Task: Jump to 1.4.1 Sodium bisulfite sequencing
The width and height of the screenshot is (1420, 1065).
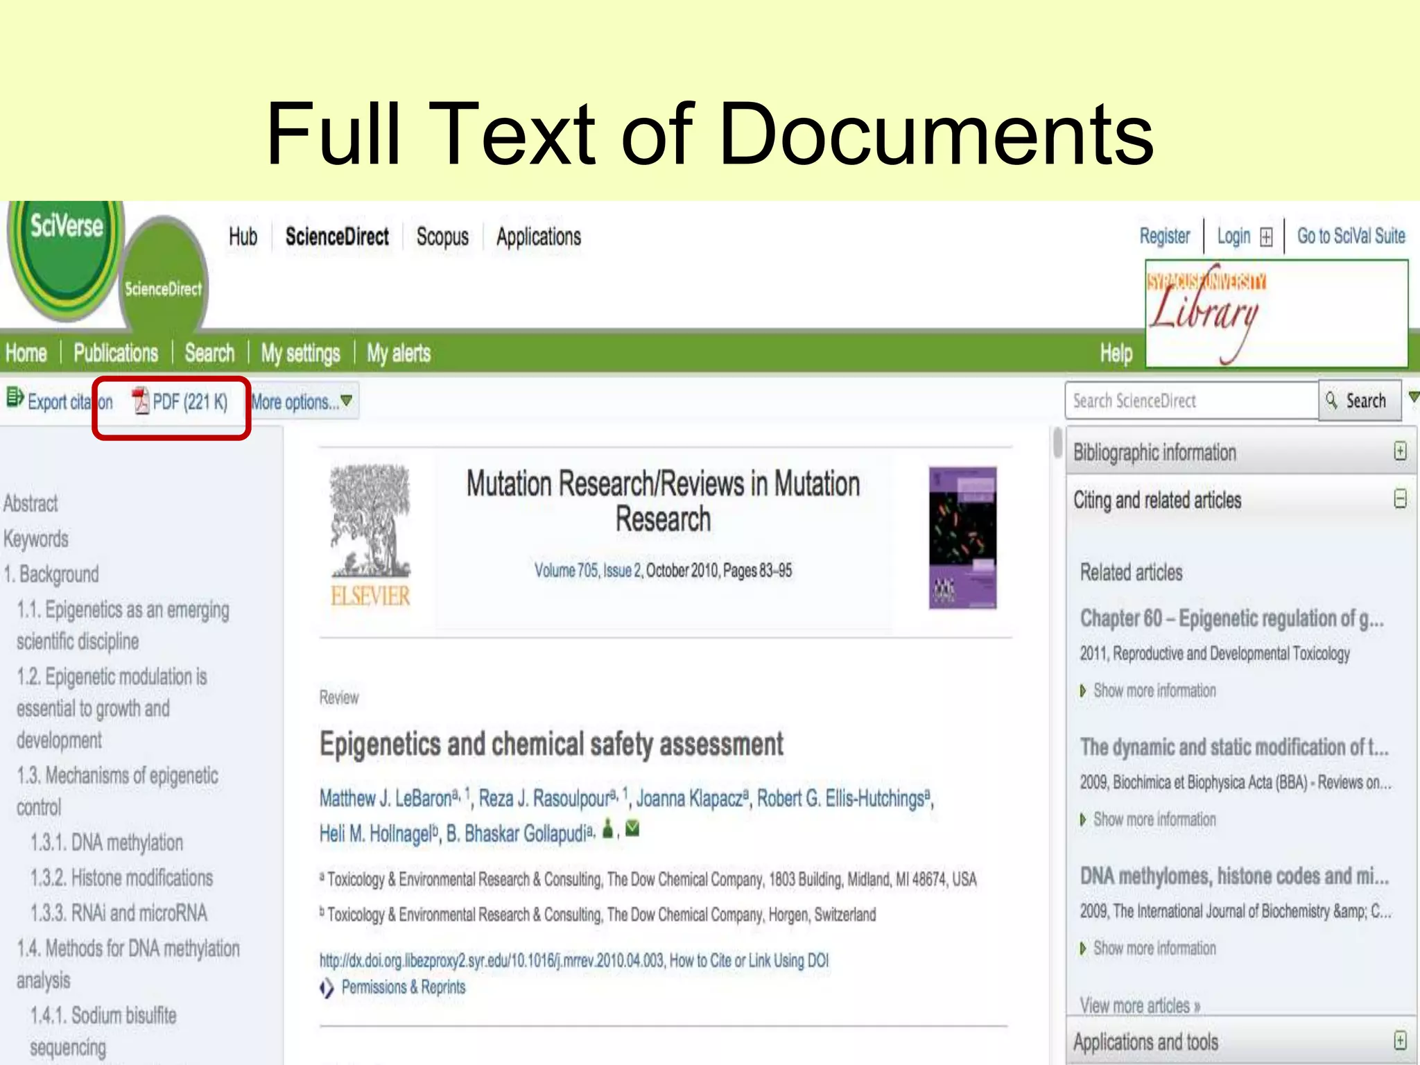Action: click(103, 1032)
